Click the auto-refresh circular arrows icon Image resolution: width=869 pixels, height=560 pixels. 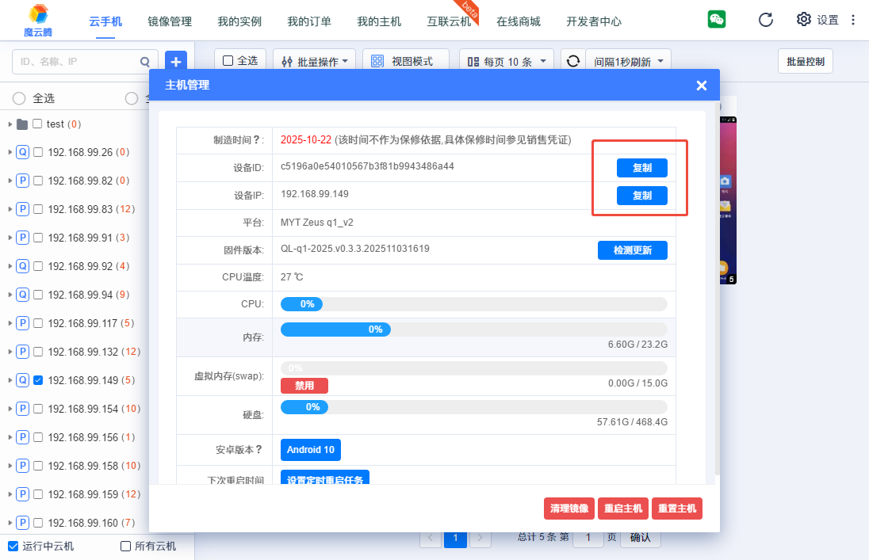pos(572,61)
